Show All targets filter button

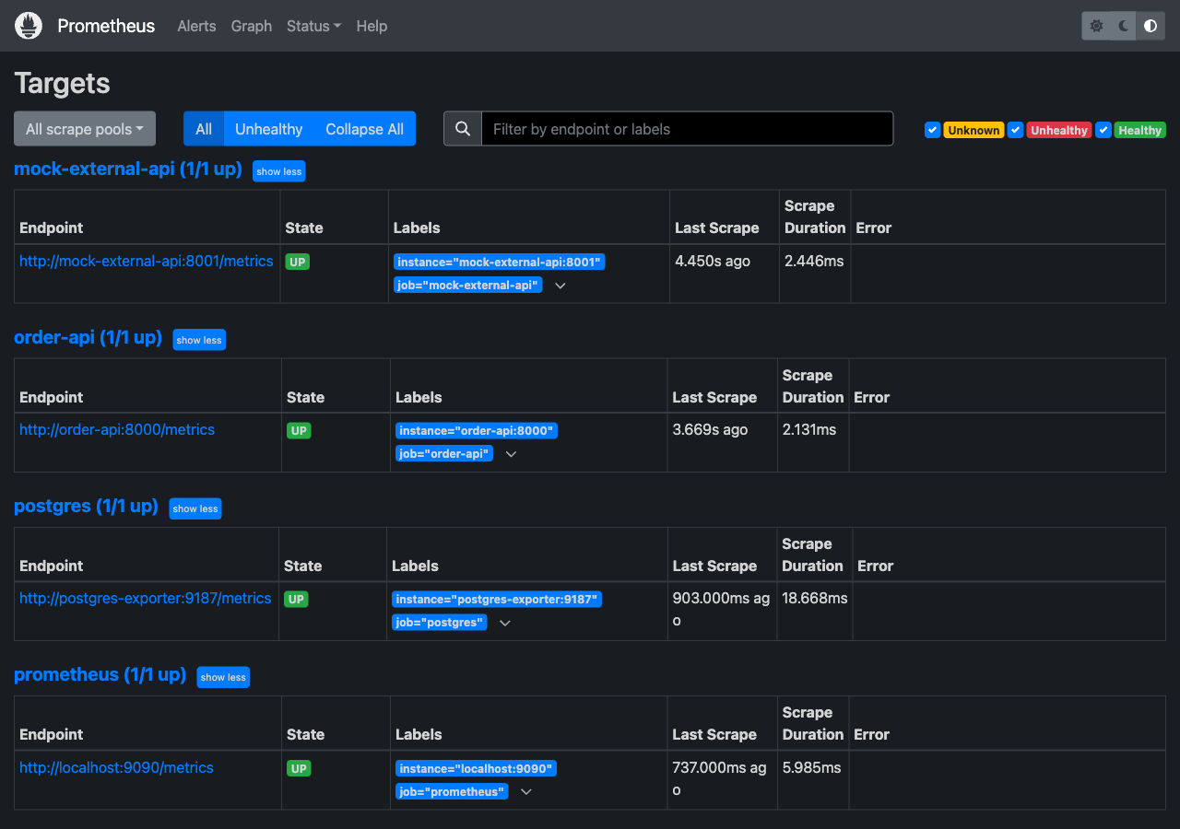pos(204,129)
